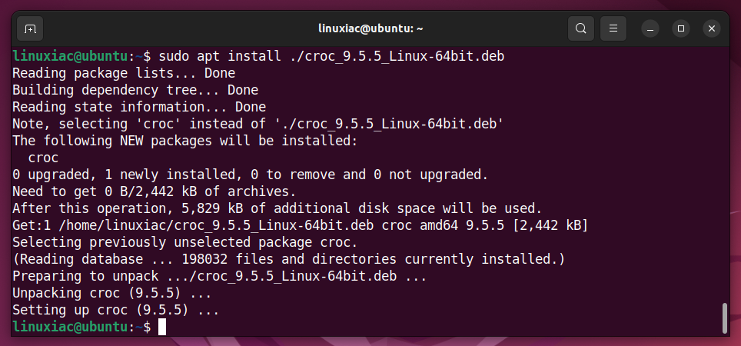Click the 'Building dependency tree... Done' line
741x346 pixels.
pyautogui.click(x=135, y=90)
